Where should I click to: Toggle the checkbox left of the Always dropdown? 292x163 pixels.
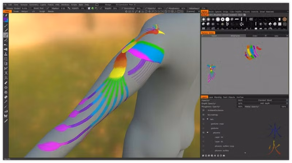click(x=97, y=5)
